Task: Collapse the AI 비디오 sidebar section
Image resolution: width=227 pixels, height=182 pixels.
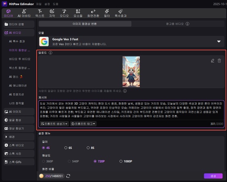Action: 19,33
